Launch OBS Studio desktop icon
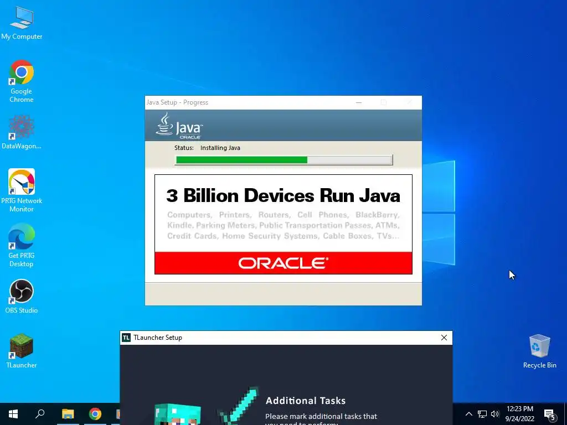Screen dimensions: 567x425 (x=22, y=296)
